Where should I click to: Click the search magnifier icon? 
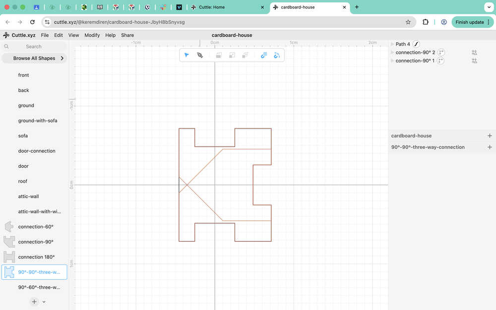click(x=6, y=47)
